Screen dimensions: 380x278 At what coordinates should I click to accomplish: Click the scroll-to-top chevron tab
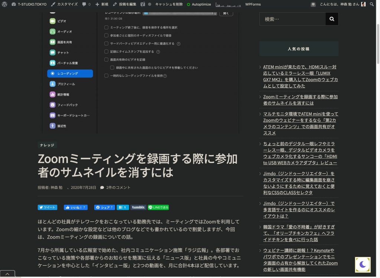[7, 274]
